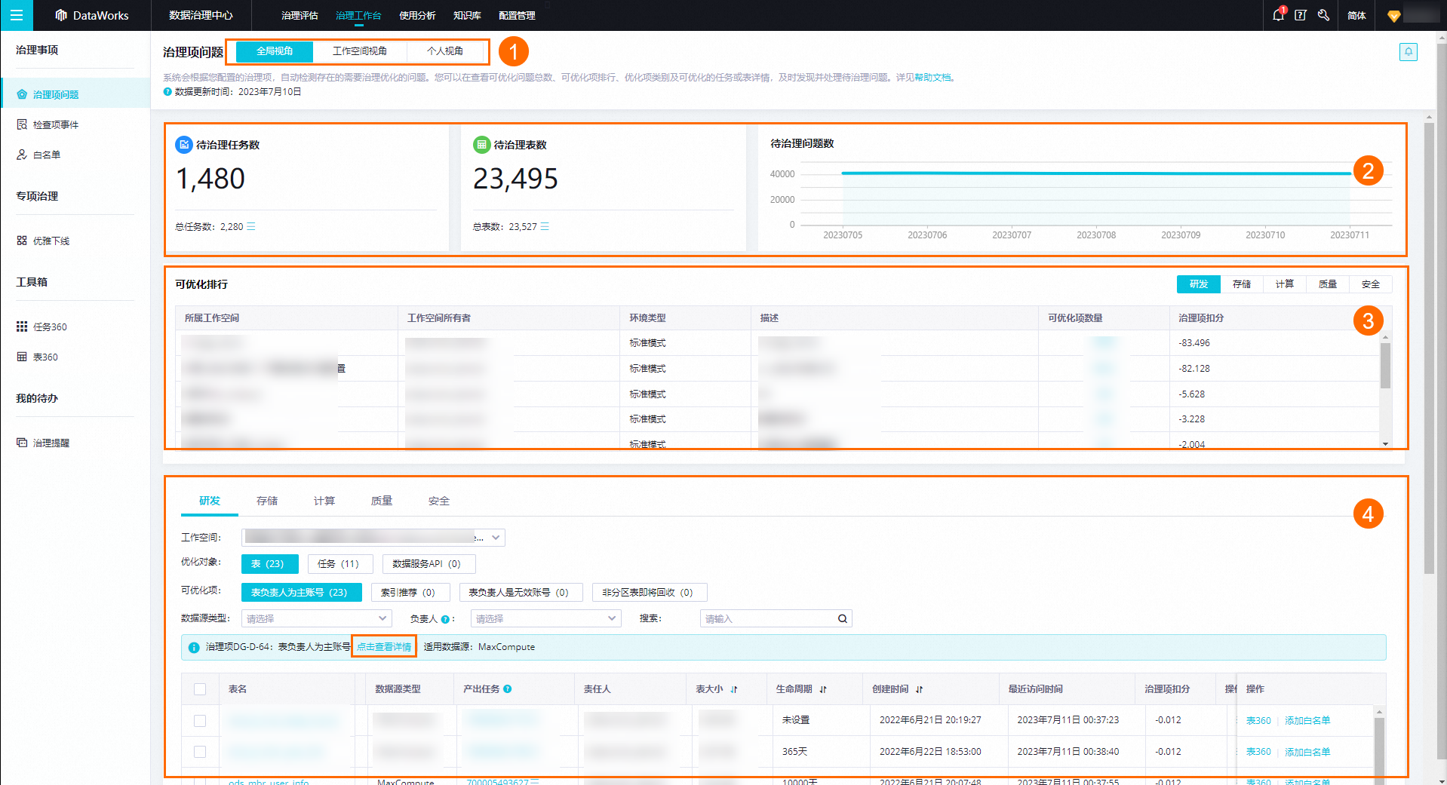1447x785 pixels.
Task: Open the 工作空间 dropdown
Action: click(x=373, y=537)
